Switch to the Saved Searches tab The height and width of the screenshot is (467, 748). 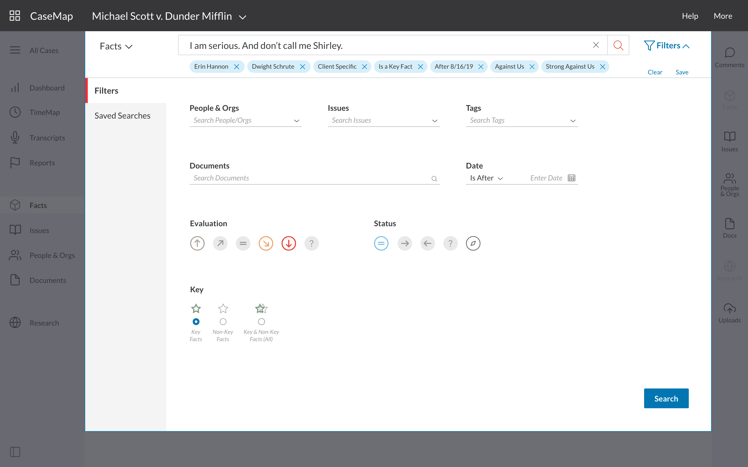click(x=122, y=115)
